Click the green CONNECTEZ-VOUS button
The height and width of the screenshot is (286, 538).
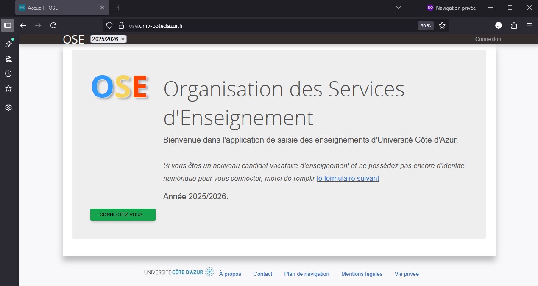(123, 214)
